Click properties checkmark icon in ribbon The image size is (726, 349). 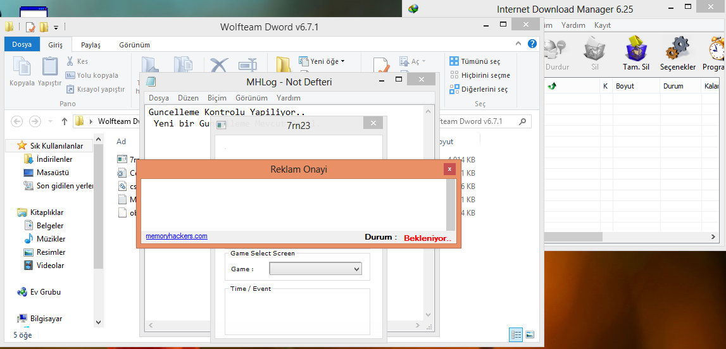coord(382,66)
